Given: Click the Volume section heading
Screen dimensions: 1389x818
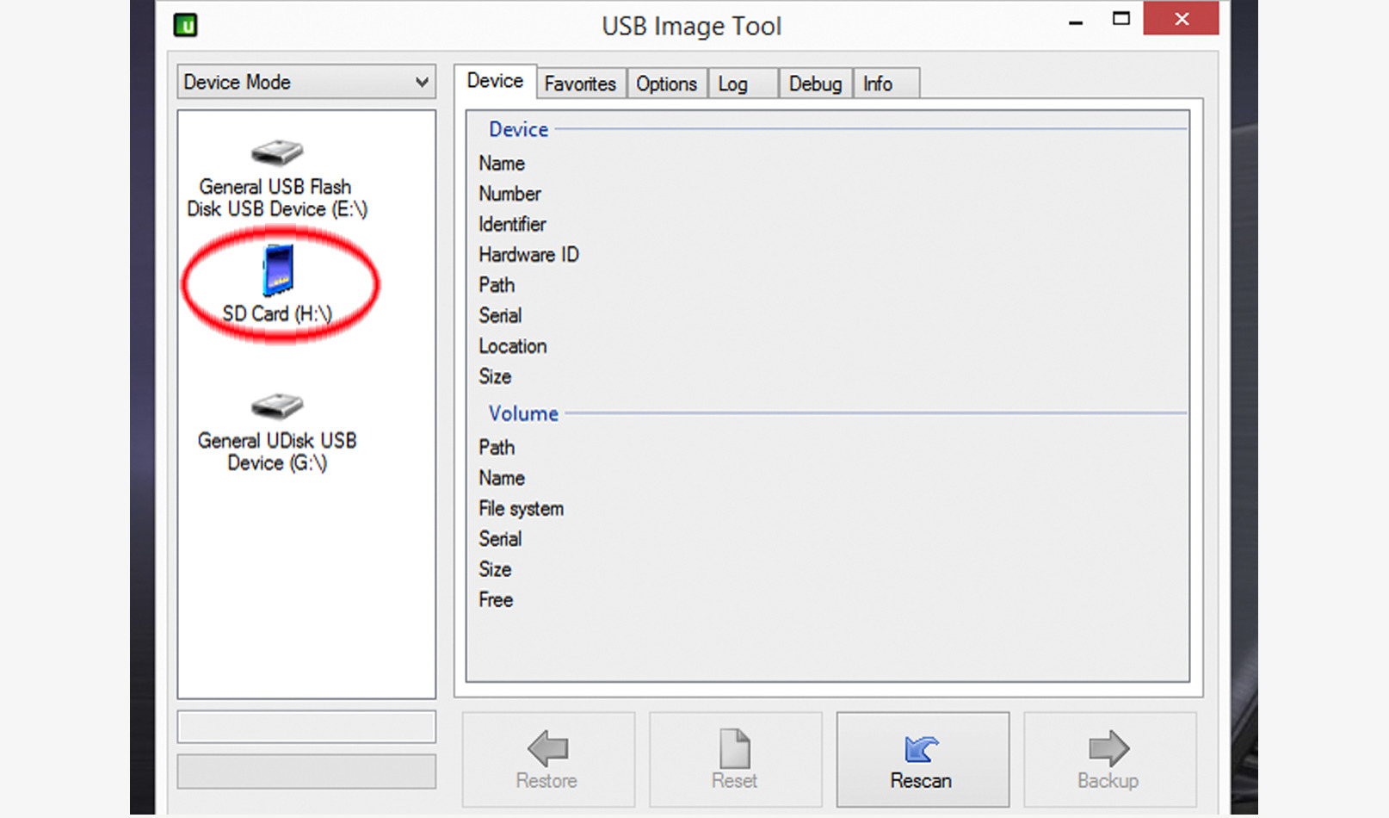Looking at the screenshot, I should coord(523,413).
